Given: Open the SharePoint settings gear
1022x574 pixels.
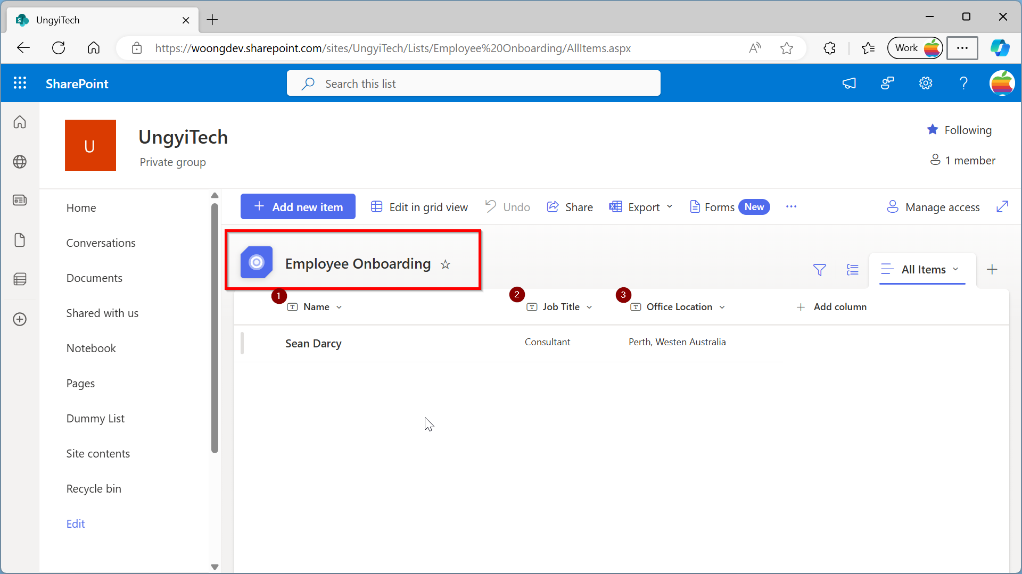Looking at the screenshot, I should coord(926,83).
